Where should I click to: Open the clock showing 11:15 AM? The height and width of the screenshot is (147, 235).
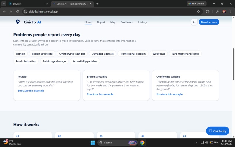[227, 143]
